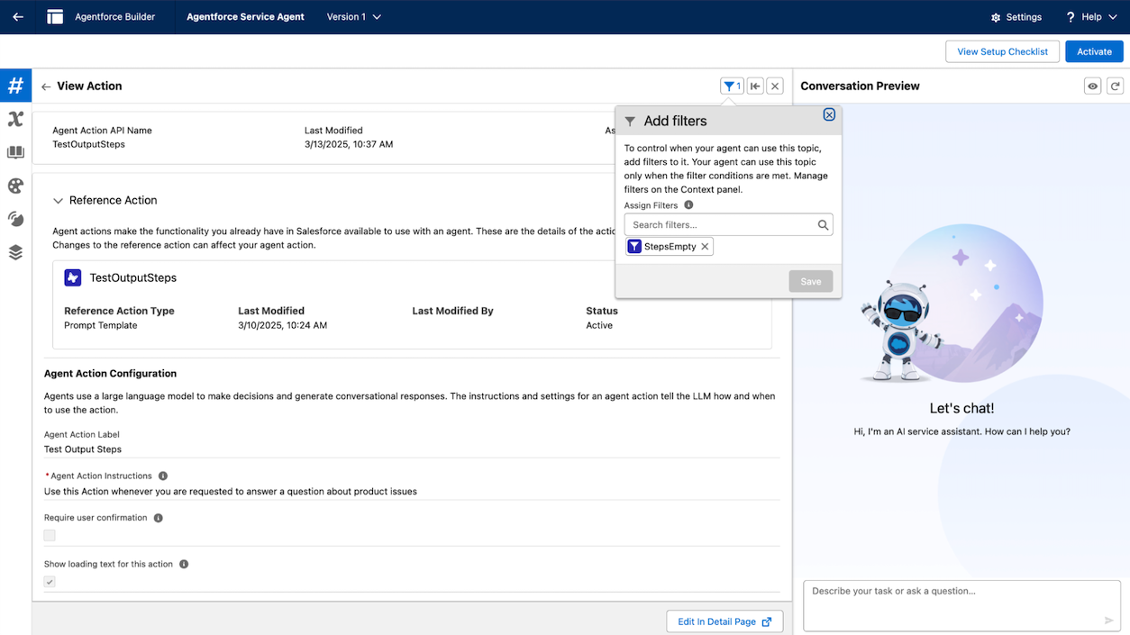Toggle the eye icon in Conversation Preview

[x=1091, y=85]
